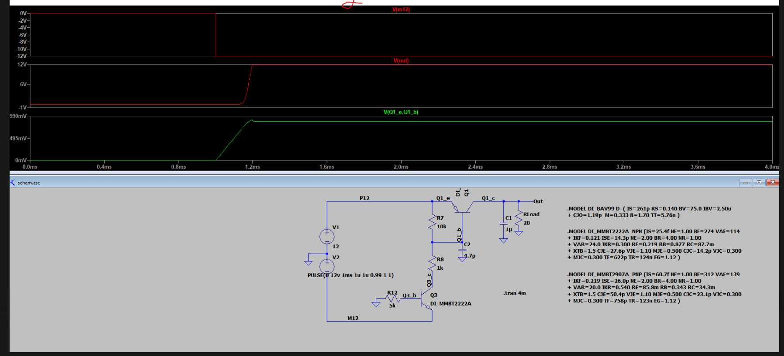Click the 1k value of R8
Image resolution: width=784 pixels, height=356 pixels.
pyautogui.click(x=440, y=268)
